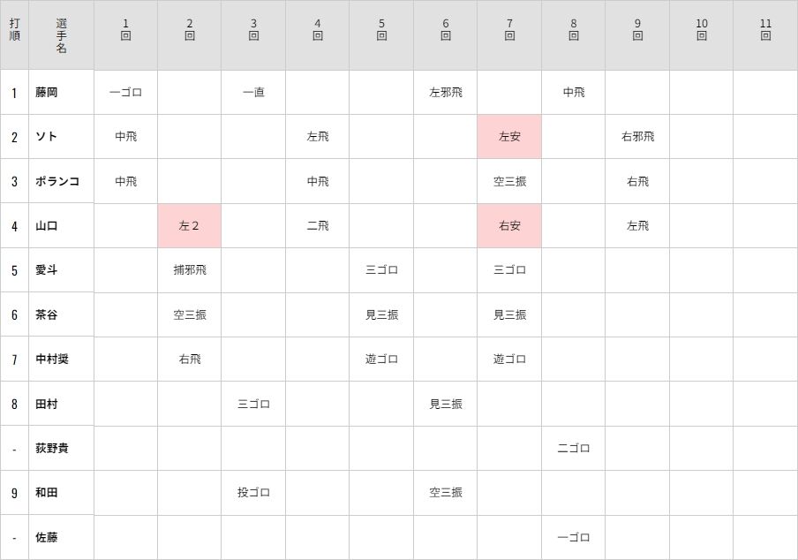Open player ポランコ entry

(57, 181)
